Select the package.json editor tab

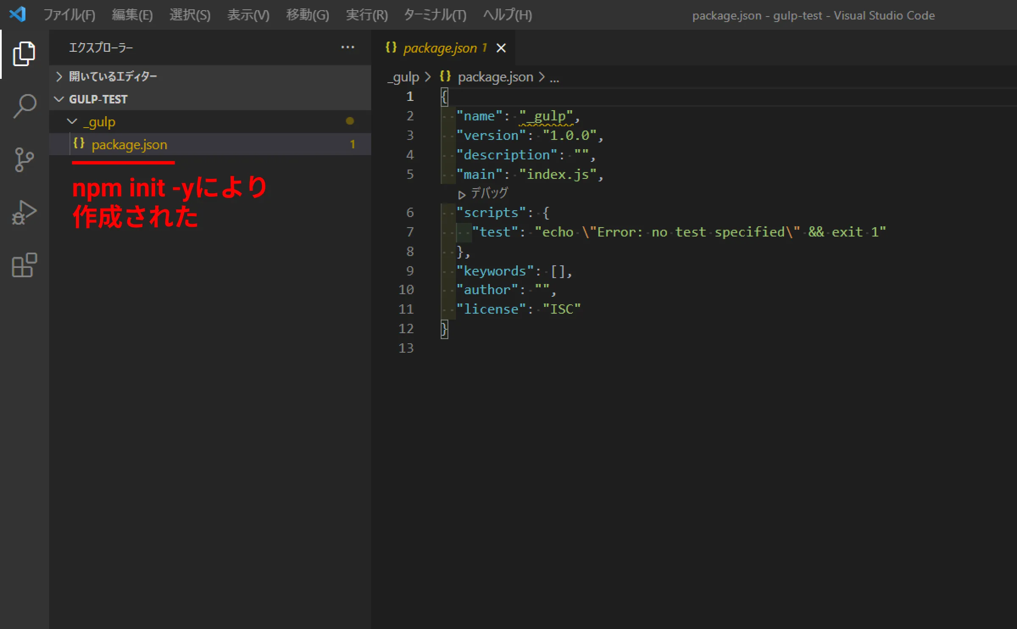(x=443, y=47)
